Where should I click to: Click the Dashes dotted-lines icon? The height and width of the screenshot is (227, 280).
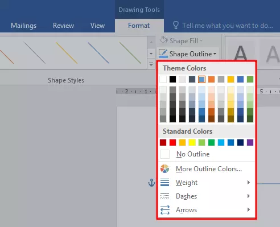pos(164,196)
